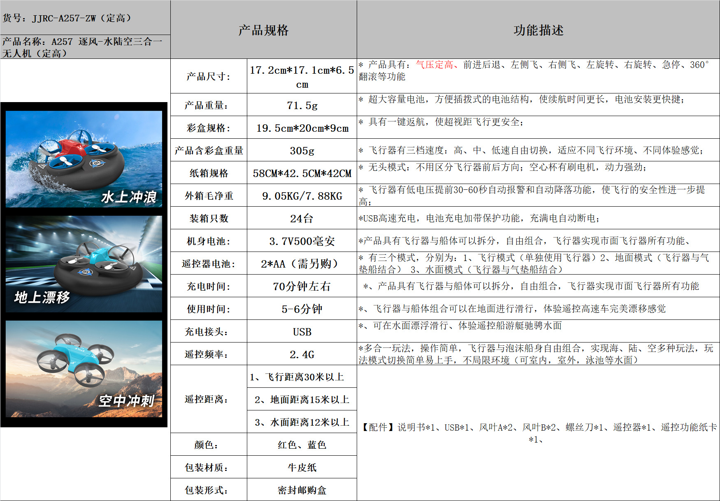Select the 装箱只数 label cell
720x501 pixels.
[209, 218]
